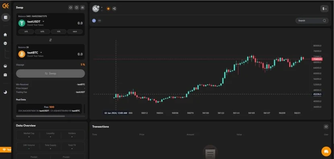
Task: Click the 45226.5 crosshair price label
Action: click(x=317, y=94)
